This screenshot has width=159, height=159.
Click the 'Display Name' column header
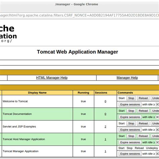click(37, 93)
